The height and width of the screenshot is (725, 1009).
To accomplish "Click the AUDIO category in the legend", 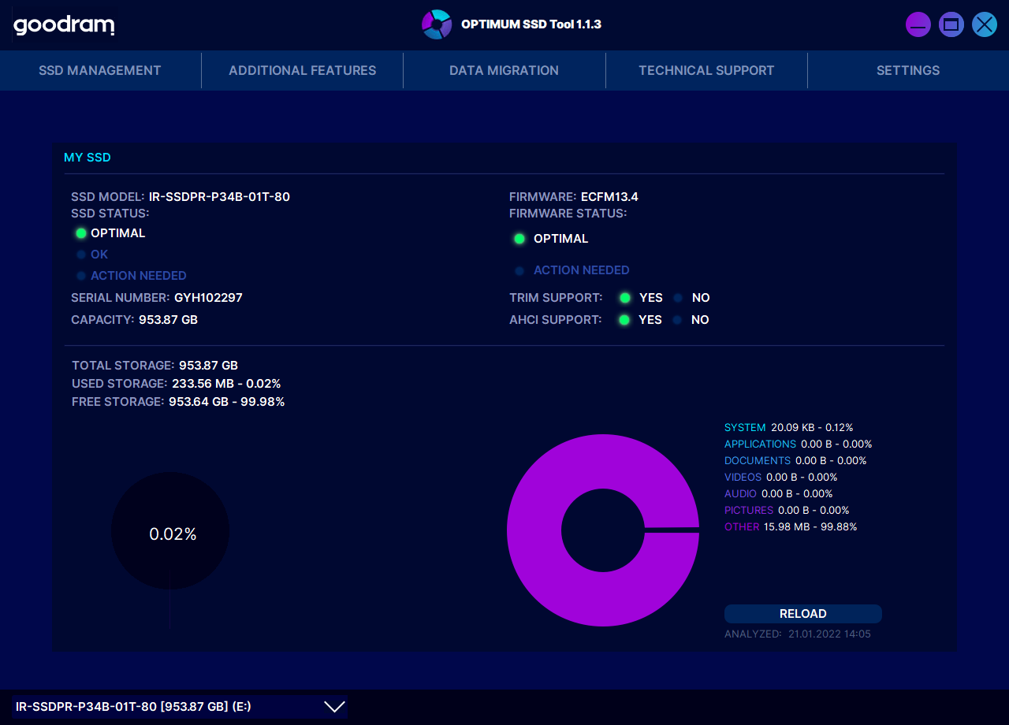I will tap(740, 493).
